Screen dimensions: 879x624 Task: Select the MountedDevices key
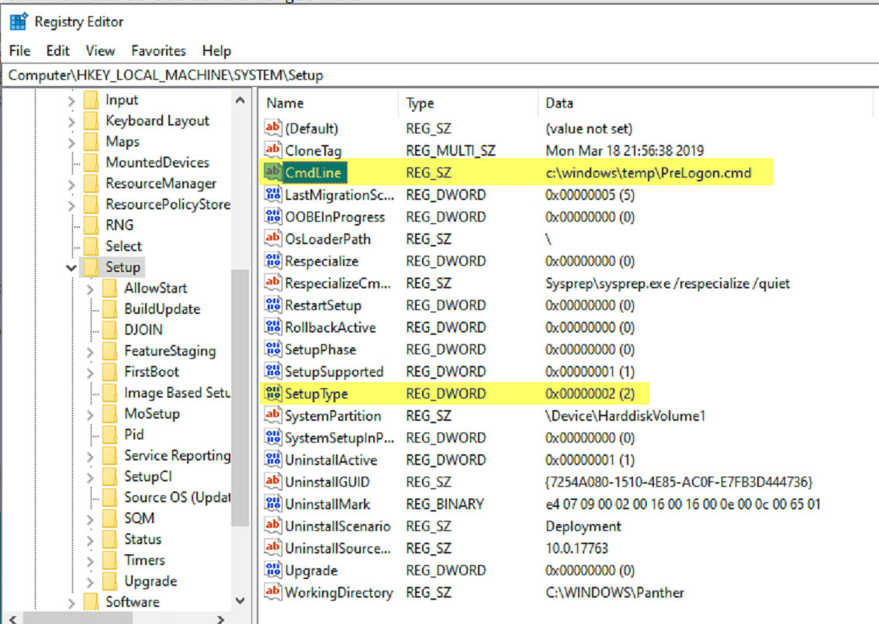157,163
